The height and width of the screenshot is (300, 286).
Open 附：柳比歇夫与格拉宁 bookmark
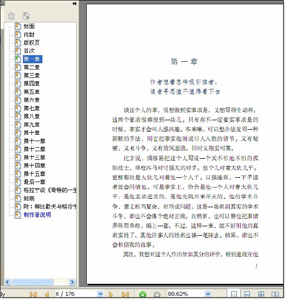pos(50,207)
